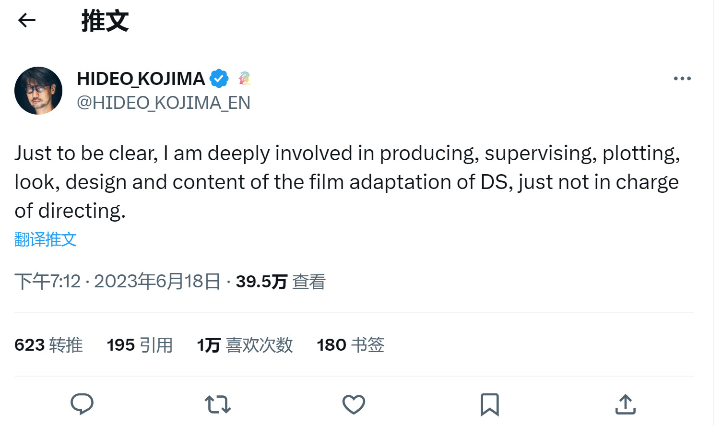Open Hideo Kojima's profile avatar
Image resolution: width=722 pixels, height=426 pixels.
tap(38, 91)
